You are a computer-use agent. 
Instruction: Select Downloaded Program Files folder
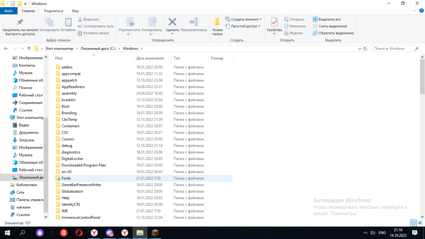pos(83,165)
